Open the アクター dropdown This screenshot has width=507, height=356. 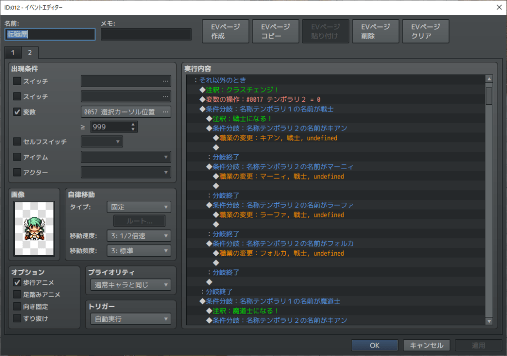[126, 172]
